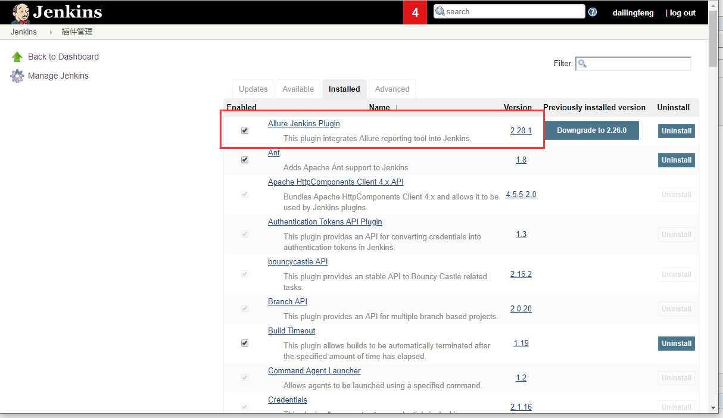The width and height of the screenshot is (723, 418).
Task: Open user profile dailingfeng
Action: pyautogui.click(x=633, y=13)
